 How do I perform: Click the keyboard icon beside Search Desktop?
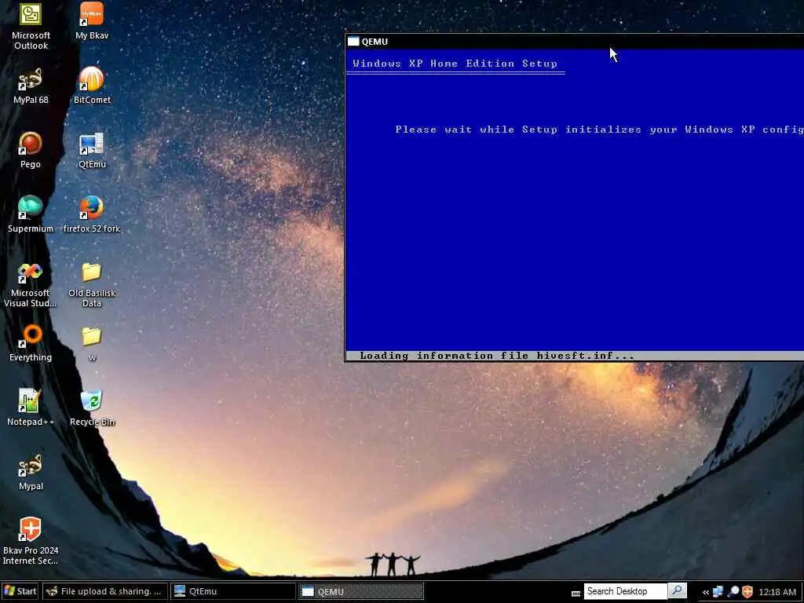tap(576, 593)
